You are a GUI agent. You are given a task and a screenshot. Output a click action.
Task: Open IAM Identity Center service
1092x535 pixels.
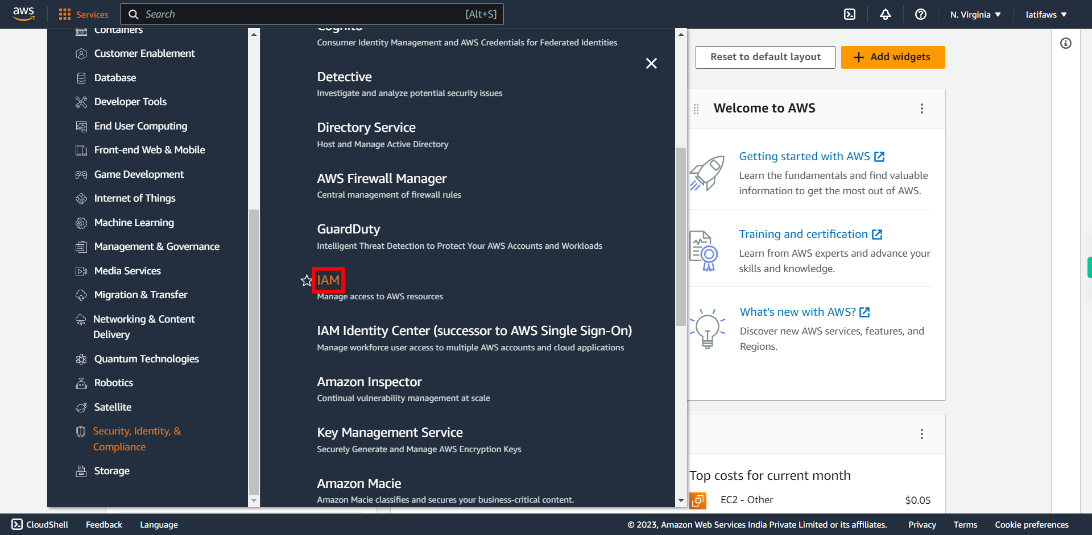pos(474,331)
